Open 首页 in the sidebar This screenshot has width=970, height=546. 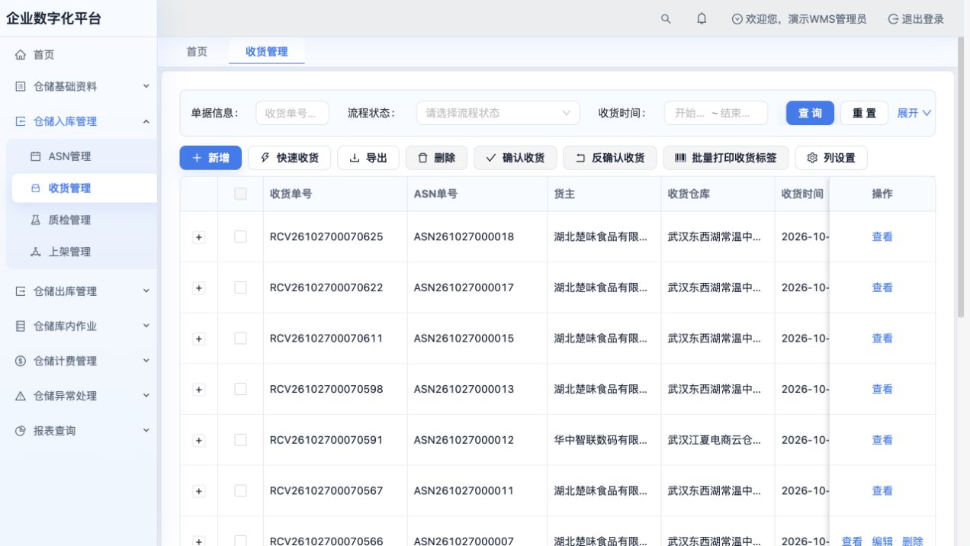pos(79,55)
